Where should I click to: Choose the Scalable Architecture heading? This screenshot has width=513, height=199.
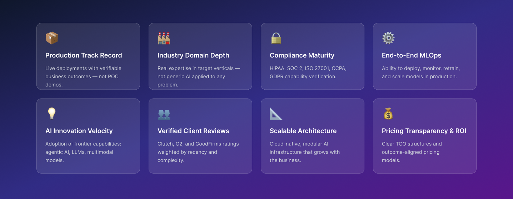click(303, 131)
